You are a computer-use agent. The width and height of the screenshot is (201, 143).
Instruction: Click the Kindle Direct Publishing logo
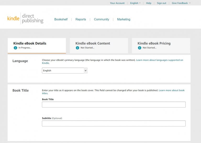[25, 18]
